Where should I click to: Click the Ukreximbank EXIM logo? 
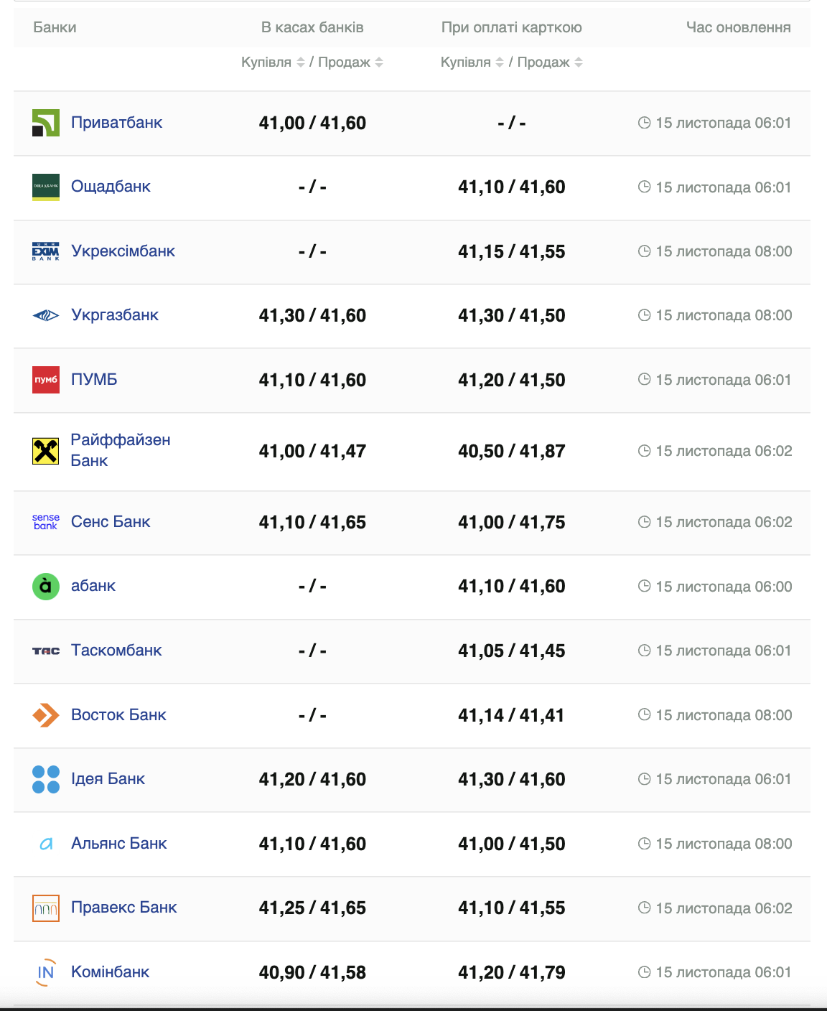46,251
